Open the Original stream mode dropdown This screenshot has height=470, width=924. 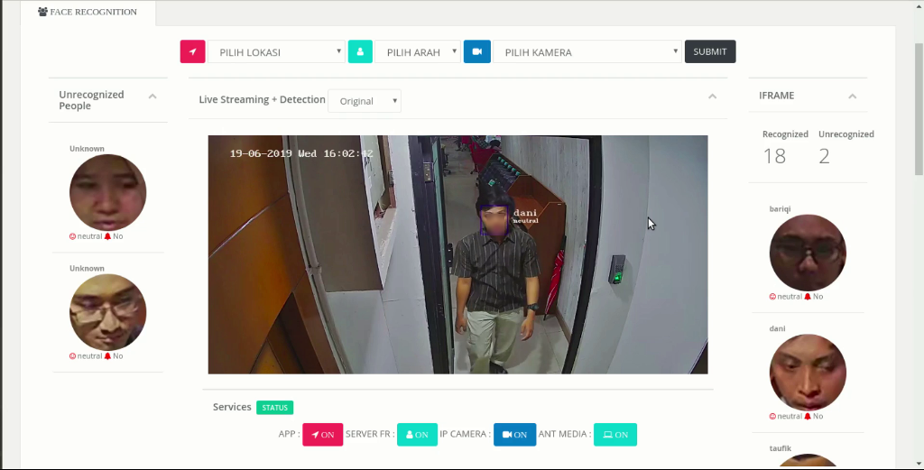[365, 101]
